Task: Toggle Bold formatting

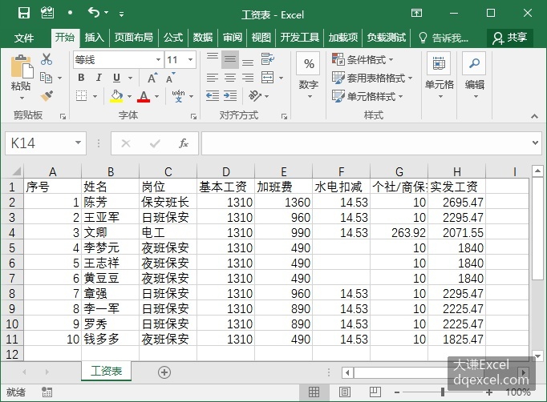Action: (81, 78)
